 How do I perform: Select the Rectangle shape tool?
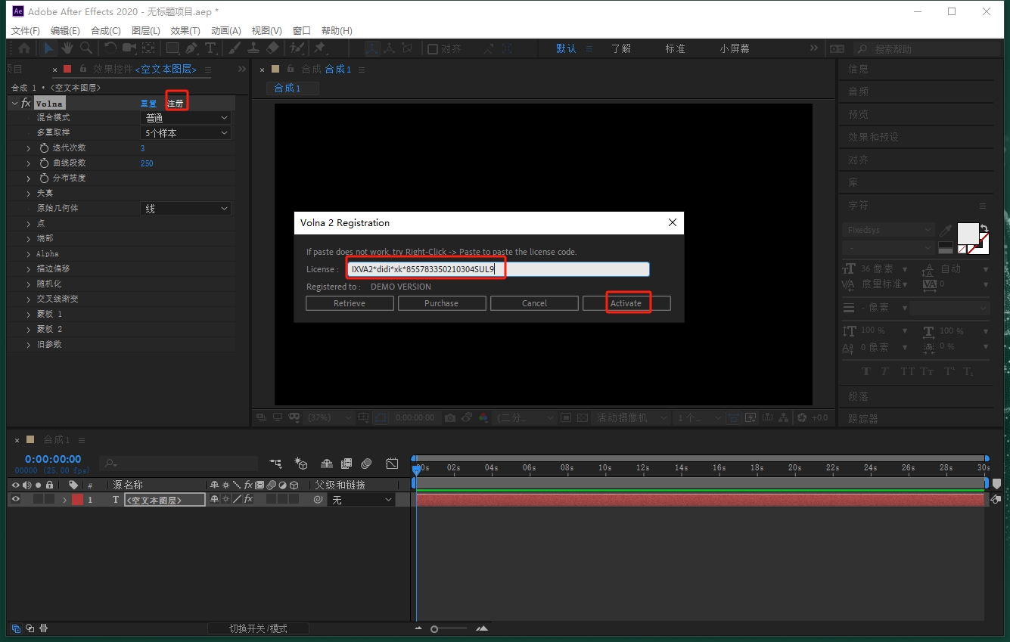pos(172,48)
